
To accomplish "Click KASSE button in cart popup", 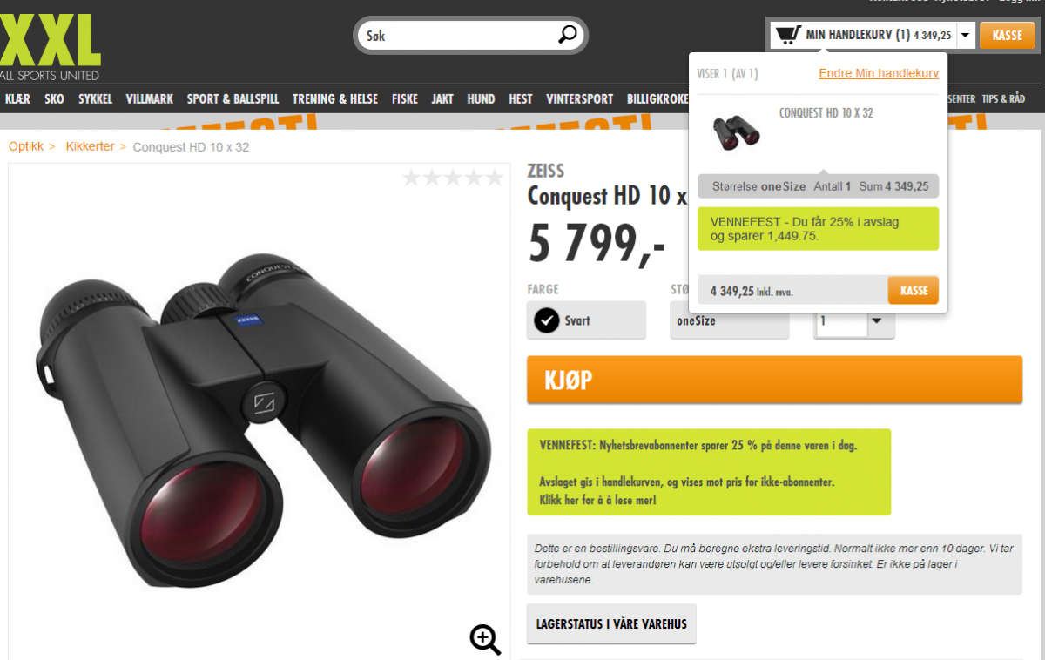I will (x=914, y=290).
